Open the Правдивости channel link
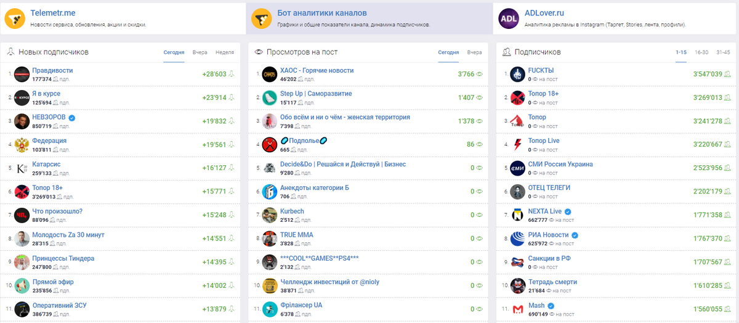 [52, 70]
